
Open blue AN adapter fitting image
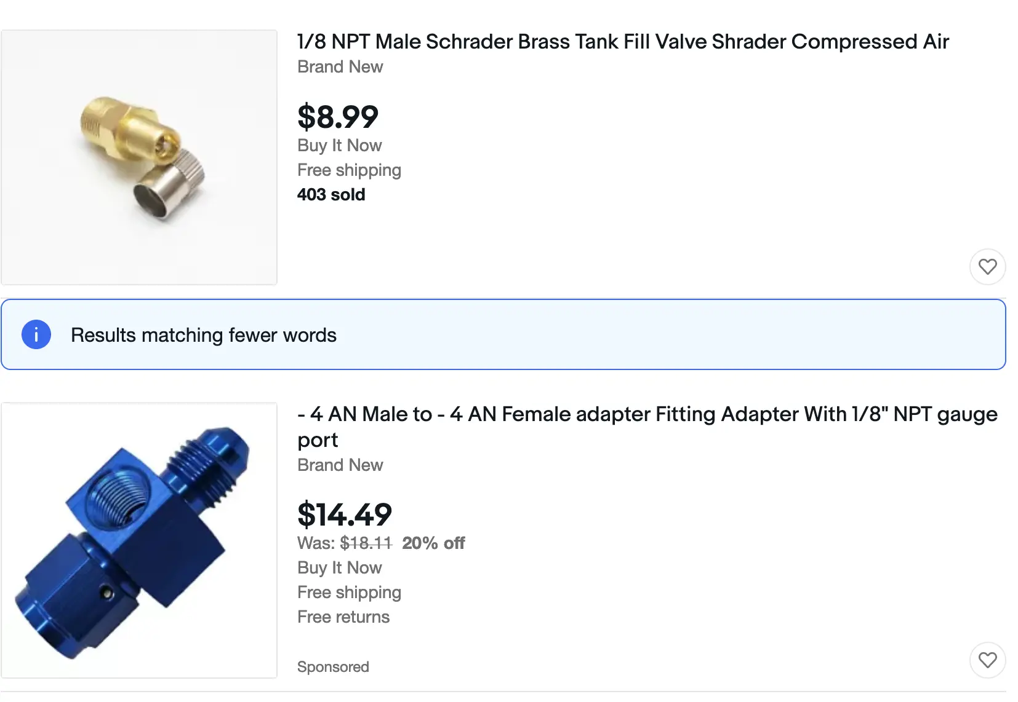139,540
